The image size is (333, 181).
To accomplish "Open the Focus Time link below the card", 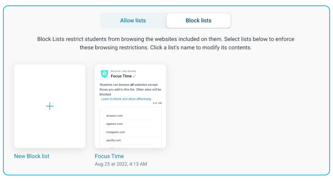I will pos(109,156).
